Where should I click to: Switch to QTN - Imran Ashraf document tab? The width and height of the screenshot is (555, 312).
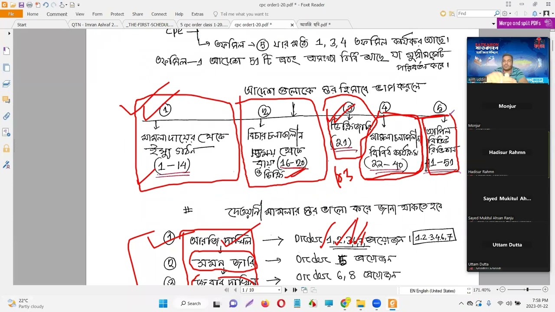(x=95, y=25)
